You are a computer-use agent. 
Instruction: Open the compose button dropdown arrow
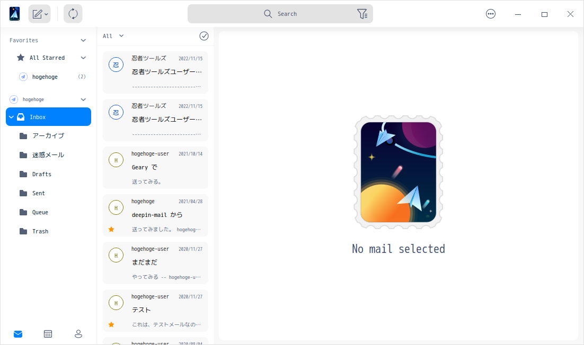pyautogui.click(x=46, y=14)
